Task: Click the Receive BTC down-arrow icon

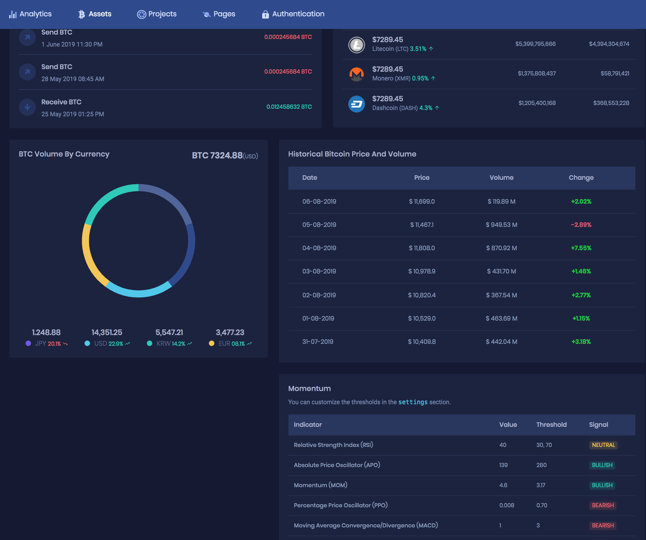Action: [27, 107]
